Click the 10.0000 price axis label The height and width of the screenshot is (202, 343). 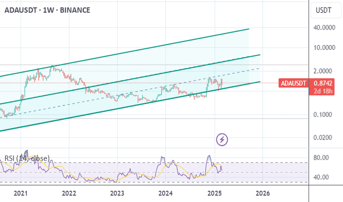[x=324, y=47]
